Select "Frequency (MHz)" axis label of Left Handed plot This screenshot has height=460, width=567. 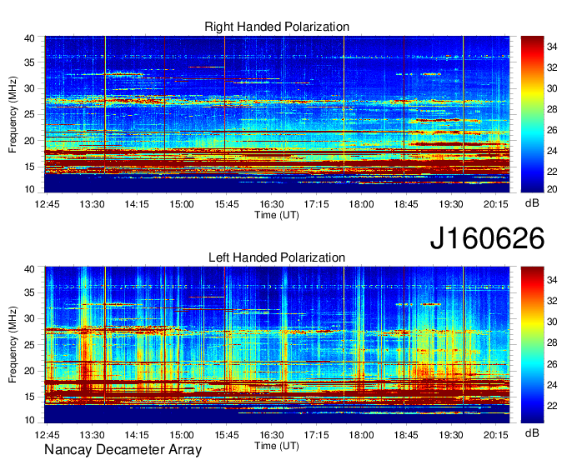(13, 345)
